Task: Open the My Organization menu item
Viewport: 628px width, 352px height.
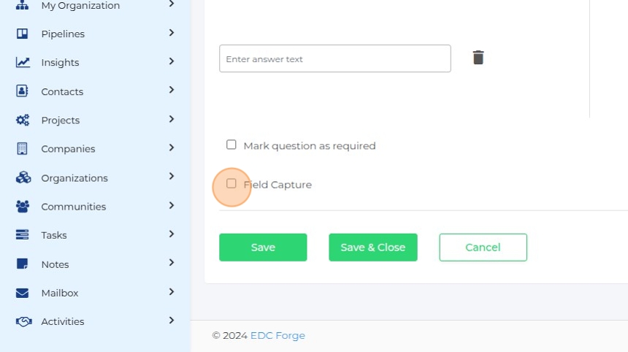Action: click(x=80, y=6)
